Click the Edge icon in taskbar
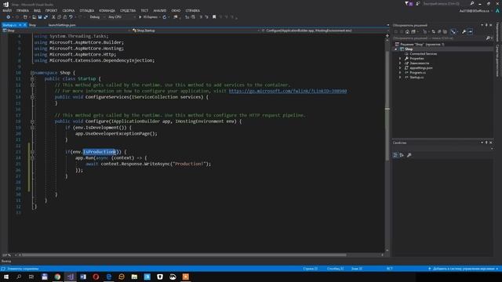 tap(108, 277)
